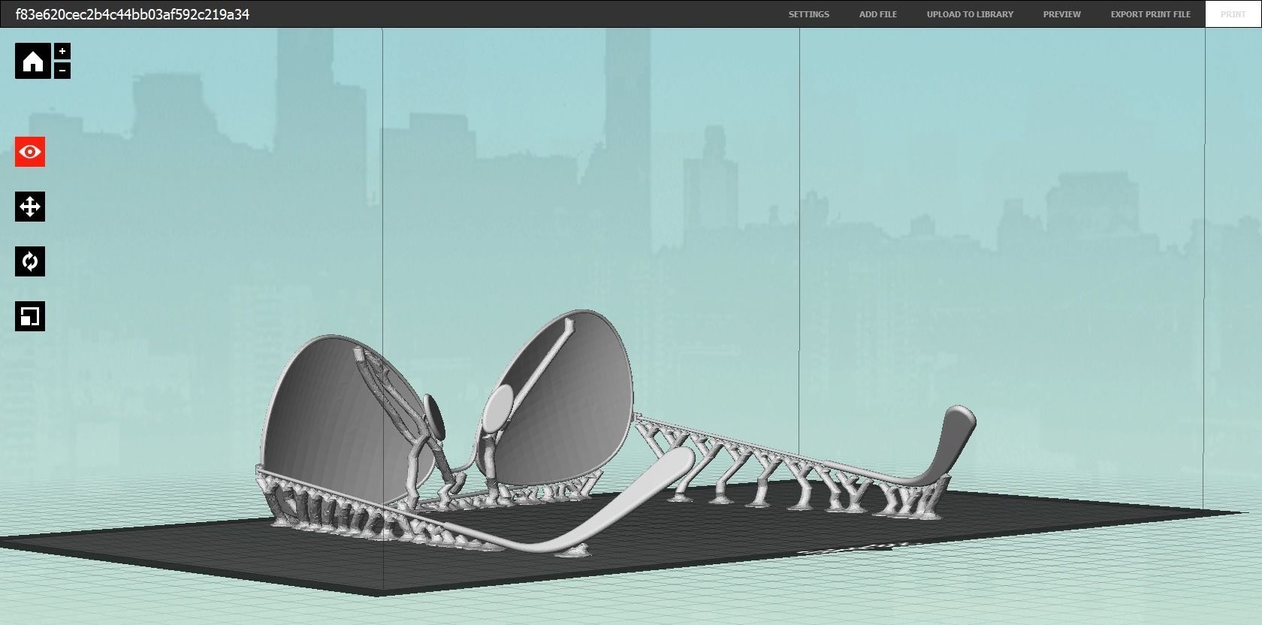Open the PREVIEW option

pos(1061,14)
